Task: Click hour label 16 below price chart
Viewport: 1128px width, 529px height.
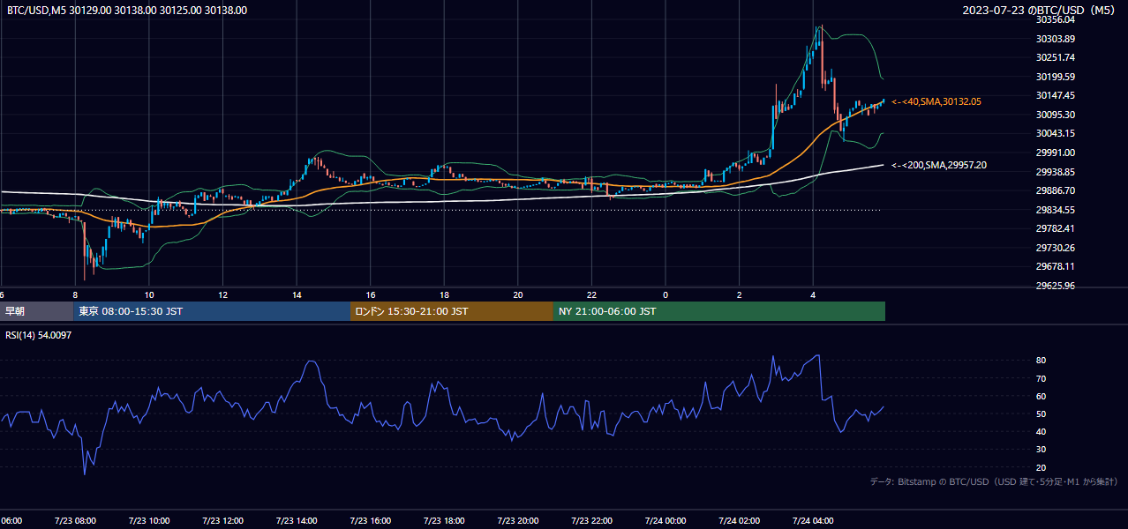Action: (x=371, y=294)
